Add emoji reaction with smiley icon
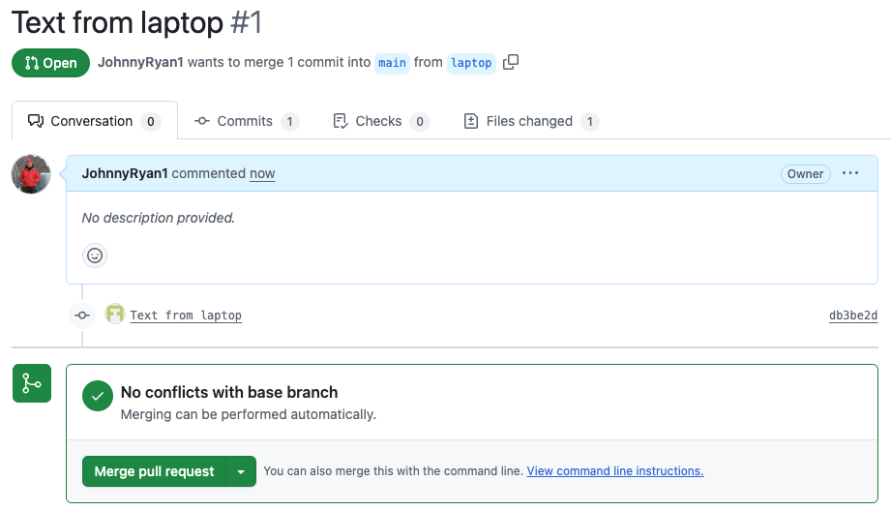Image resolution: width=891 pixels, height=511 pixels. coord(95,255)
